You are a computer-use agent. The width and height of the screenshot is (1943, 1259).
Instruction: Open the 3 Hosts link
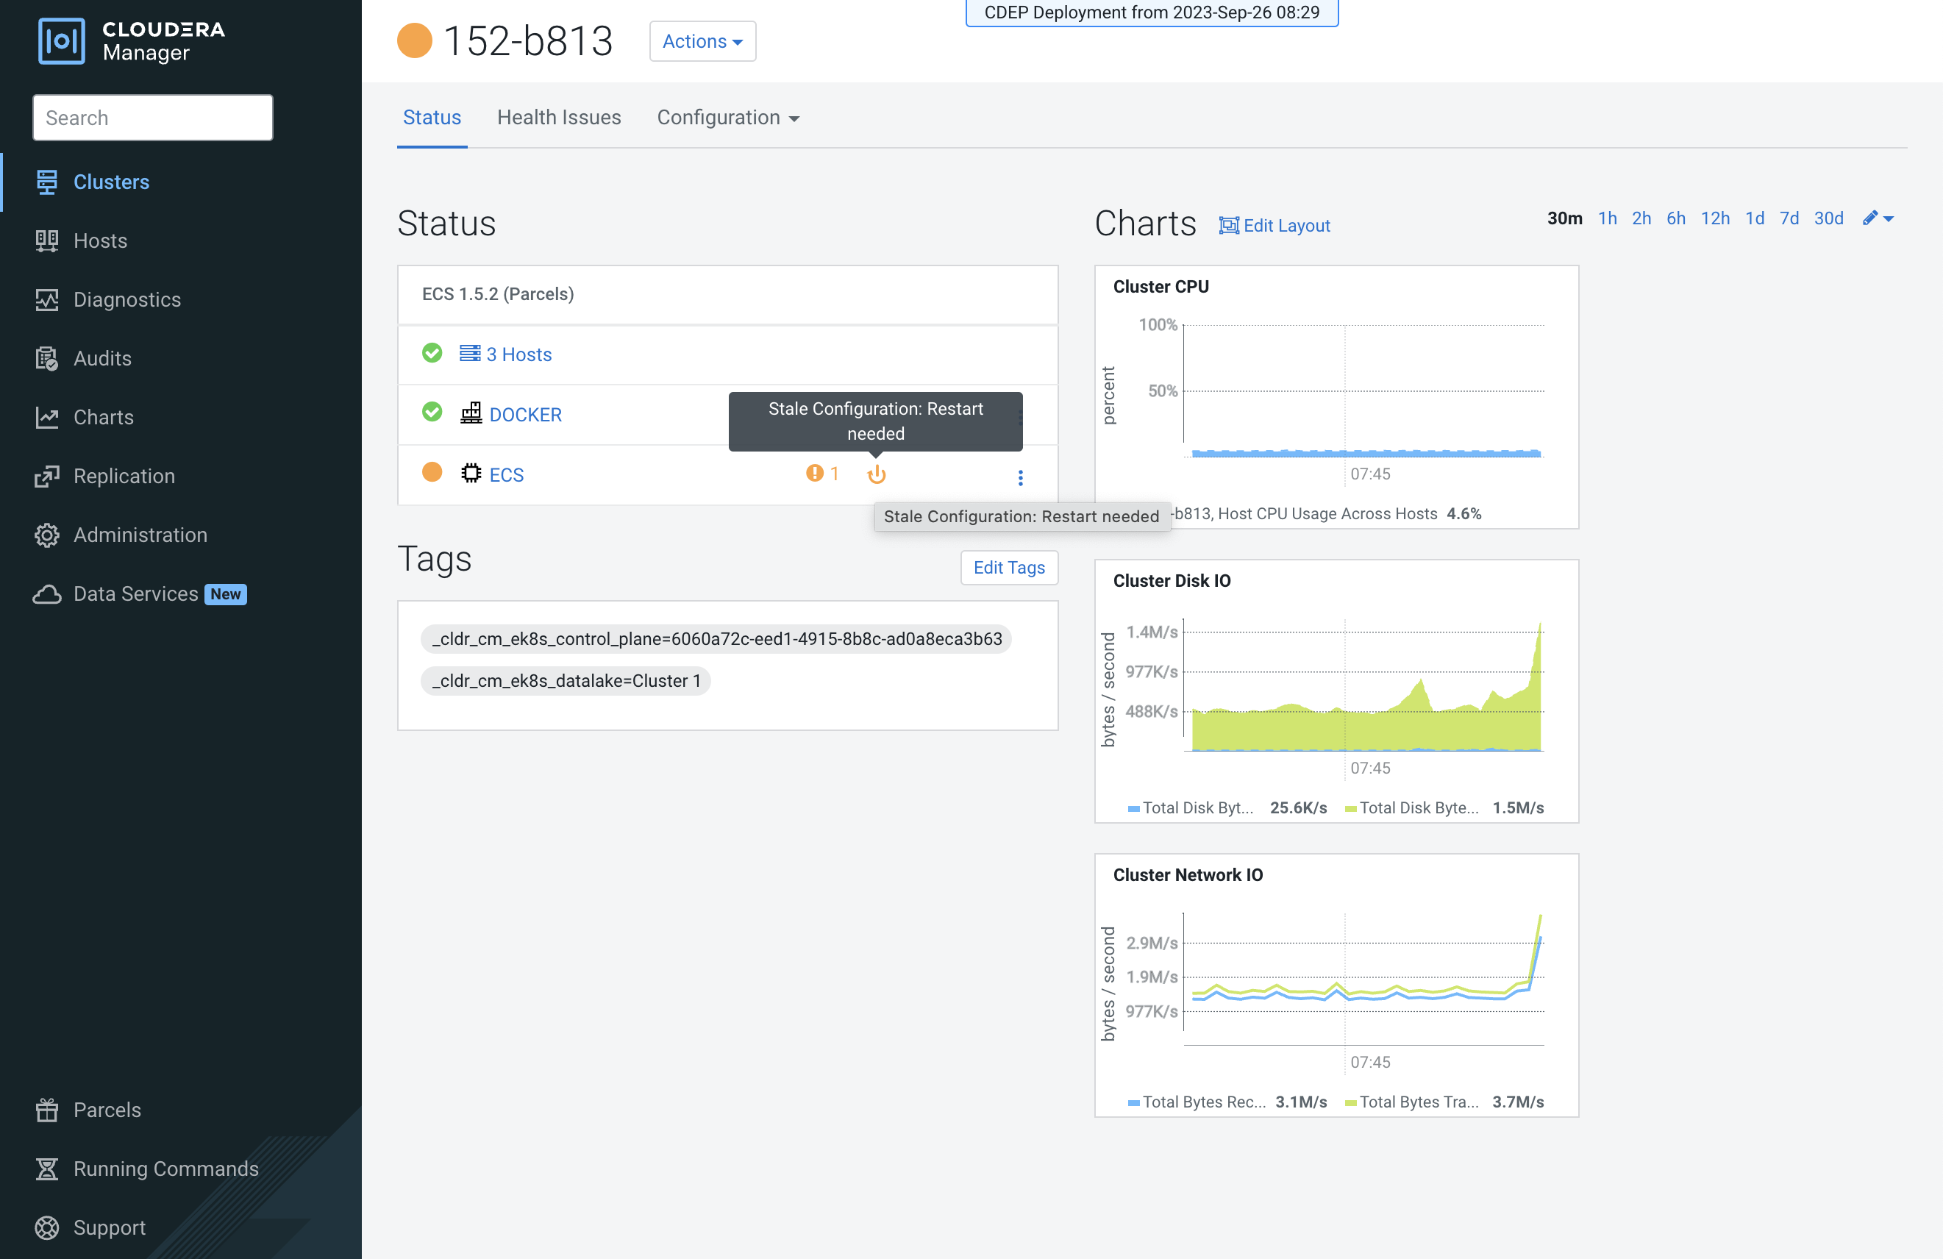tap(518, 354)
